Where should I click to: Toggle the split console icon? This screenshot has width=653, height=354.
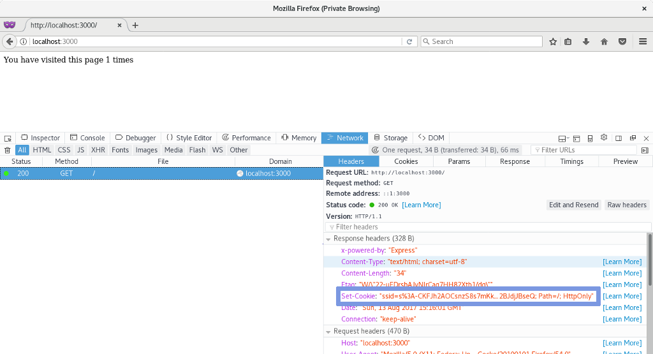[577, 138]
